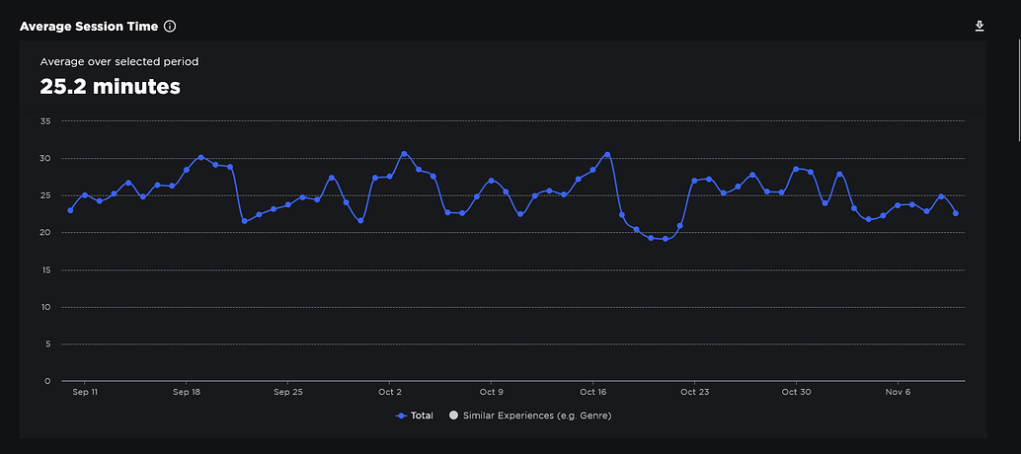
Task: Click the data point above Sep 18
Action: pos(187,170)
